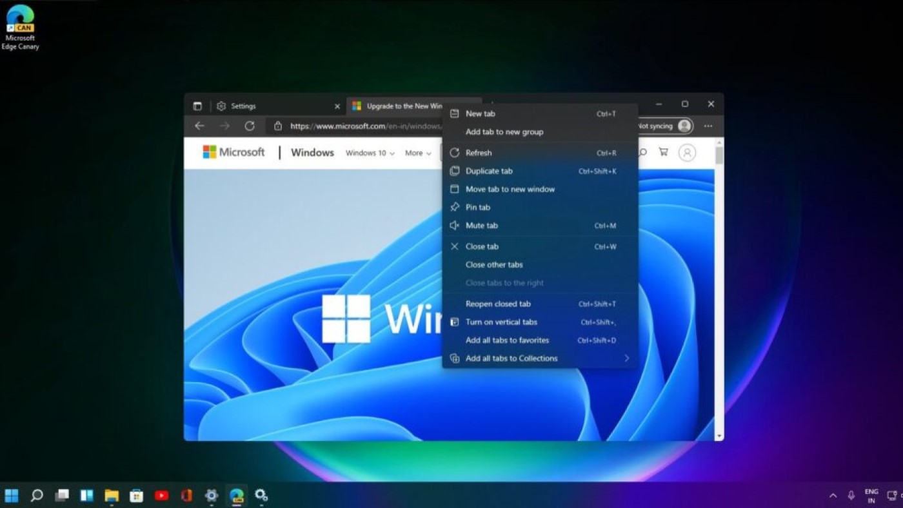Image resolution: width=903 pixels, height=508 pixels.
Task: Expand the Windows 10 dropdown
Action: point(370,153)
